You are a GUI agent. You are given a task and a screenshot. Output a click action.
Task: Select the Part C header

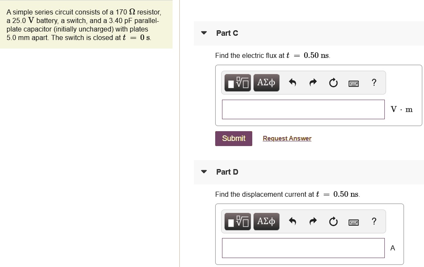227,33
